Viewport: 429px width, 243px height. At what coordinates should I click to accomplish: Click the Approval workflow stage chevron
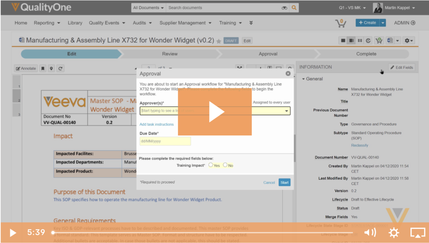(268, 54)
